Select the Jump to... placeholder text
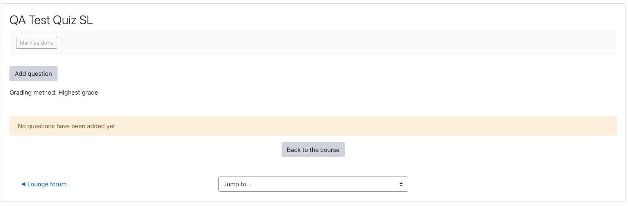This screenshot has height=206, width=628. coord(238,184)
